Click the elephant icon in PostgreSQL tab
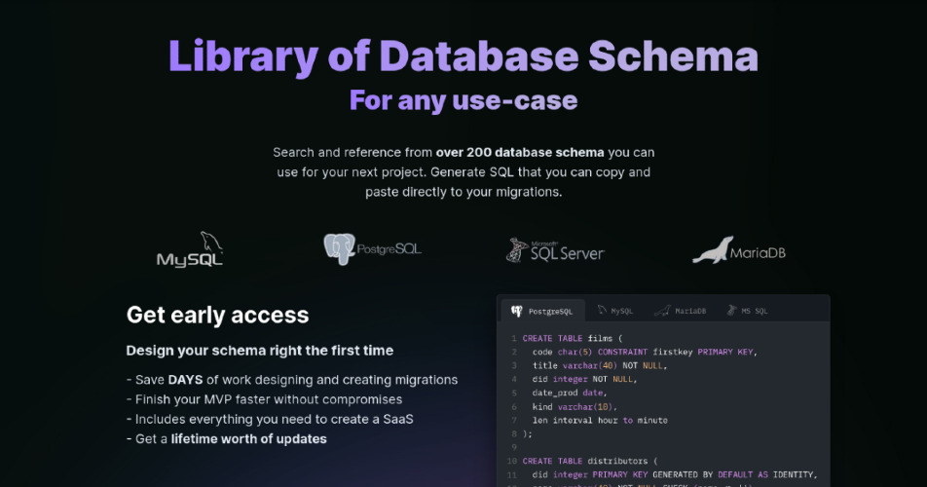This screenshot has width=927, height=487. click(x=517, y=311)
